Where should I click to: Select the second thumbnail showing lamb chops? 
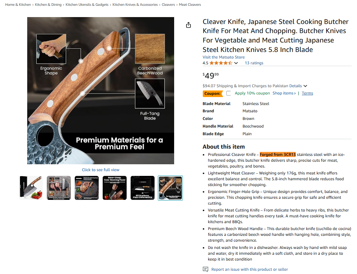tap(59, 188)
